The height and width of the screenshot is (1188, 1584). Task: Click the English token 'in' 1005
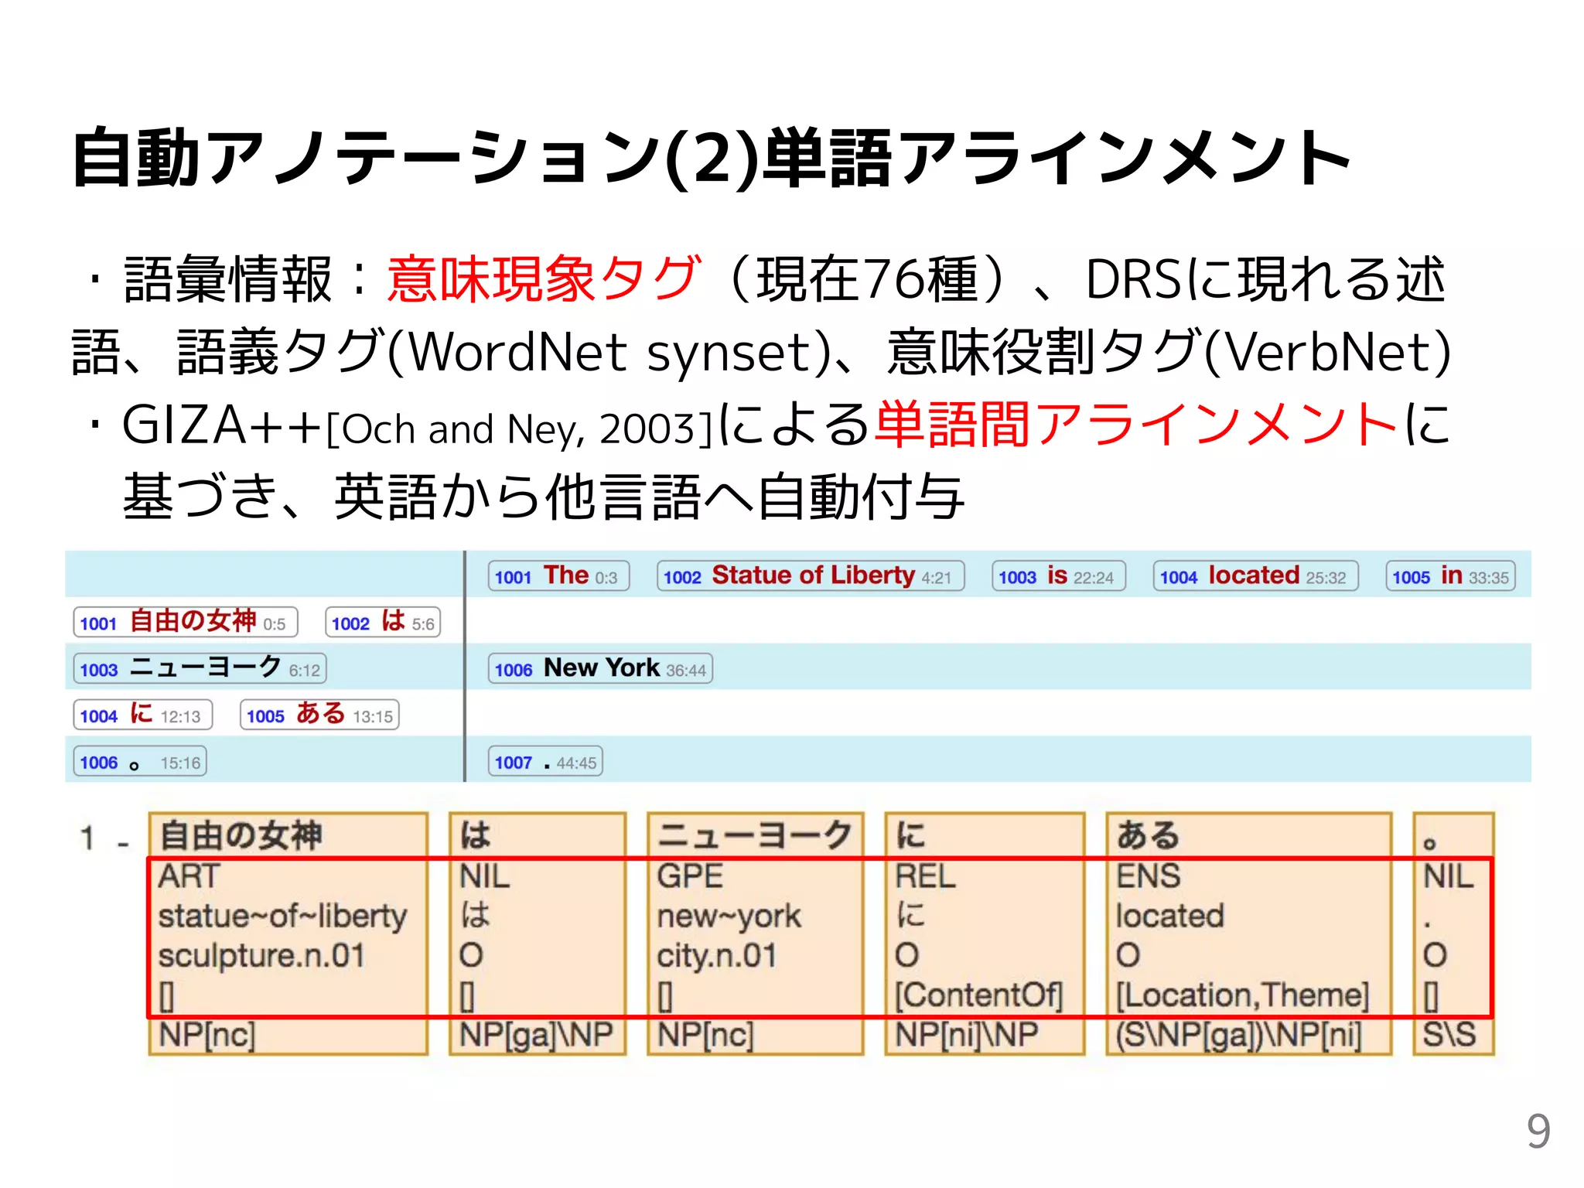[x=1450, y=576]
